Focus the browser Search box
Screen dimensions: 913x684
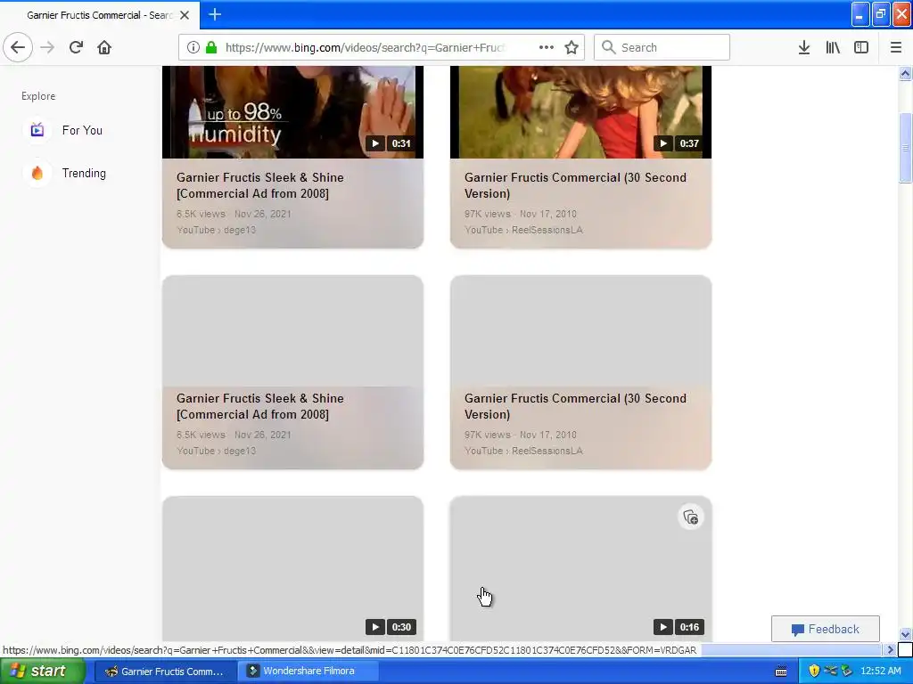pos(662,48)
